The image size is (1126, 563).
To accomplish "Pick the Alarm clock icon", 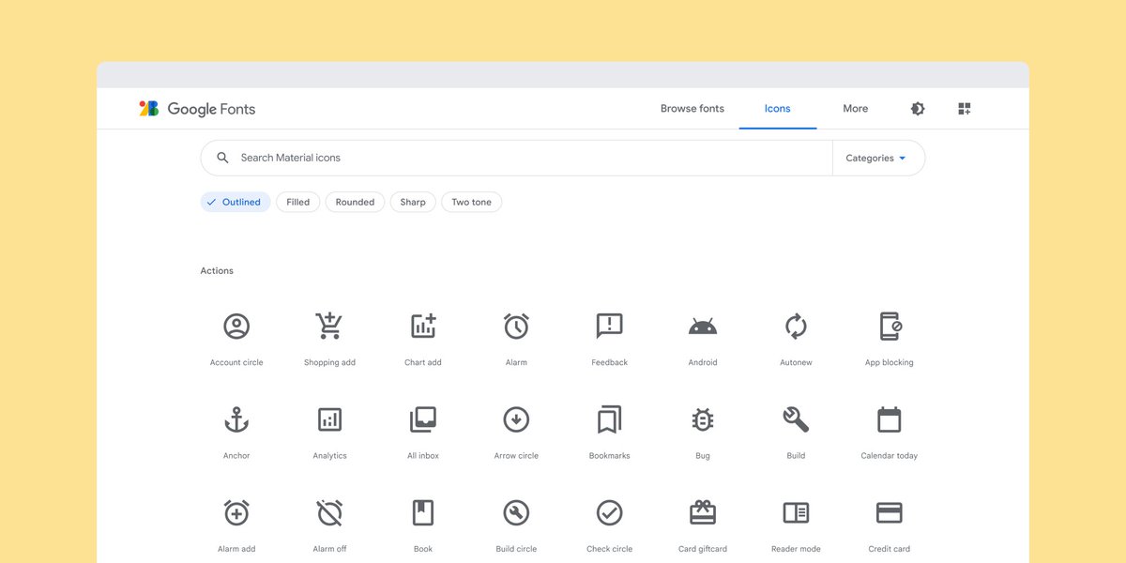I will click(x=516, y=326).
